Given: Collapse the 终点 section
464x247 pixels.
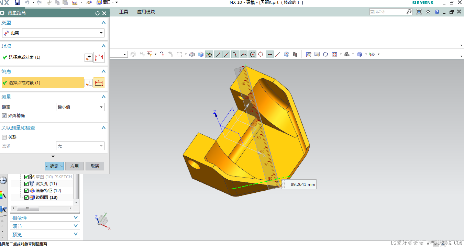Looking at the screenshot, I should click(x=103, y=71).
